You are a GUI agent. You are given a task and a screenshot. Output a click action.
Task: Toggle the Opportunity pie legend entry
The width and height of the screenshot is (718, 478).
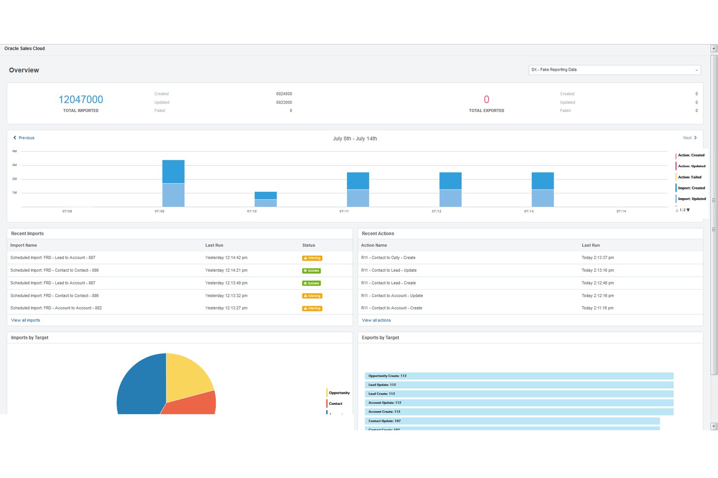338,393
